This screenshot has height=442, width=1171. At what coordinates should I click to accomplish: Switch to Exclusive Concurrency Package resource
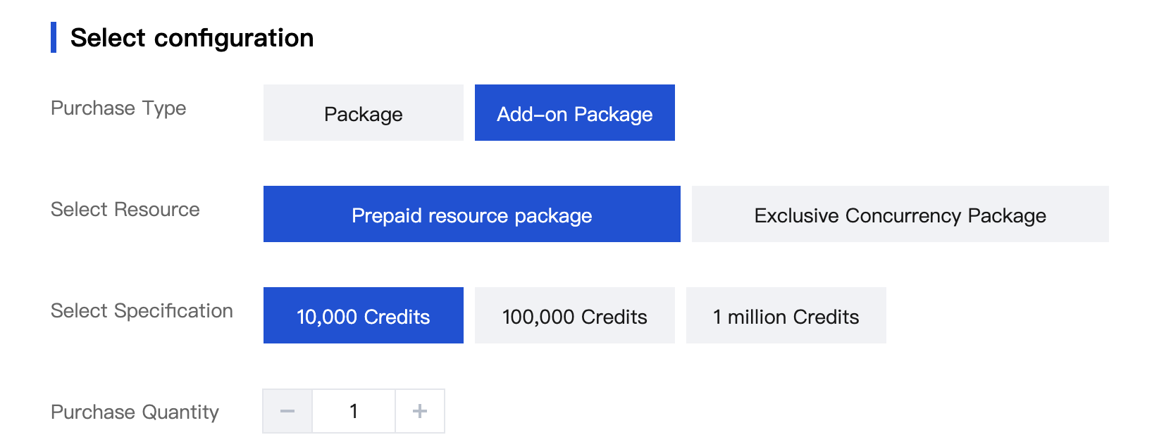pos(900,215)
